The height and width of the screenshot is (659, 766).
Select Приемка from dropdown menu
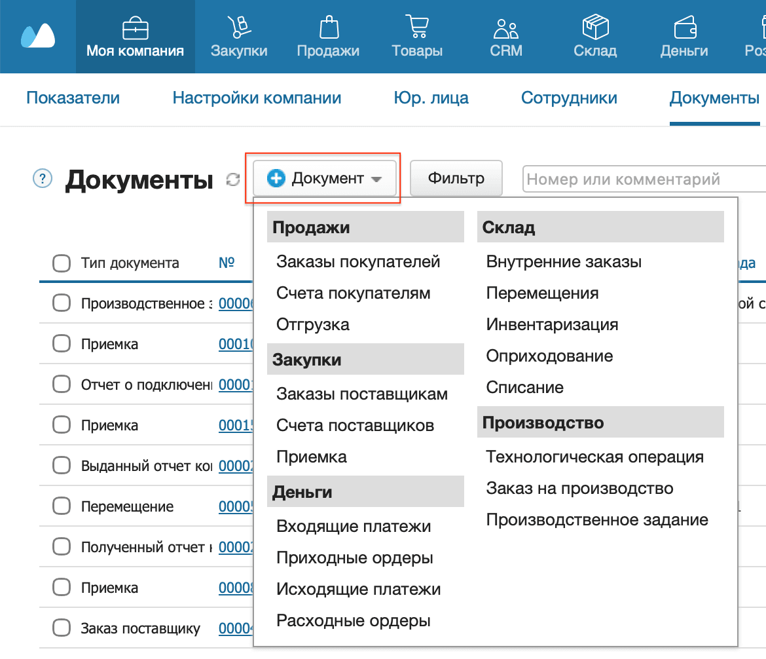pos(311,457)
